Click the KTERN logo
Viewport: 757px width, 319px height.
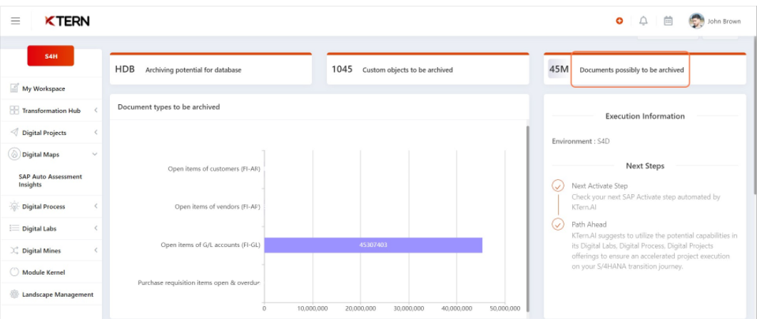(67, 21)
